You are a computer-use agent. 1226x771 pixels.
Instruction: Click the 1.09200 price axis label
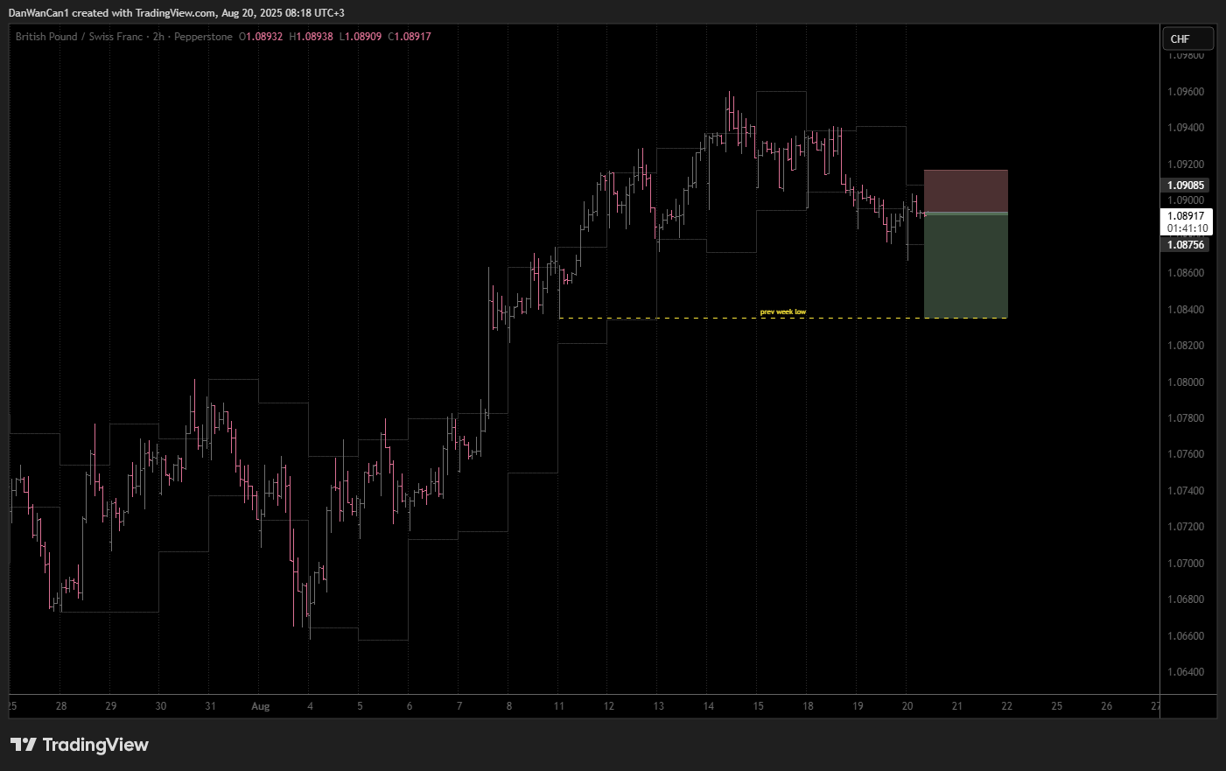[1186, 165]
